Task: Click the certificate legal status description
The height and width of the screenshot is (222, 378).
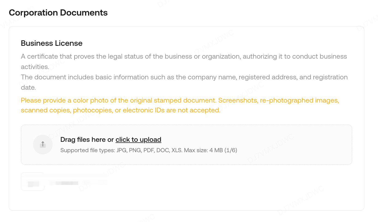Action: click(184, 56)
